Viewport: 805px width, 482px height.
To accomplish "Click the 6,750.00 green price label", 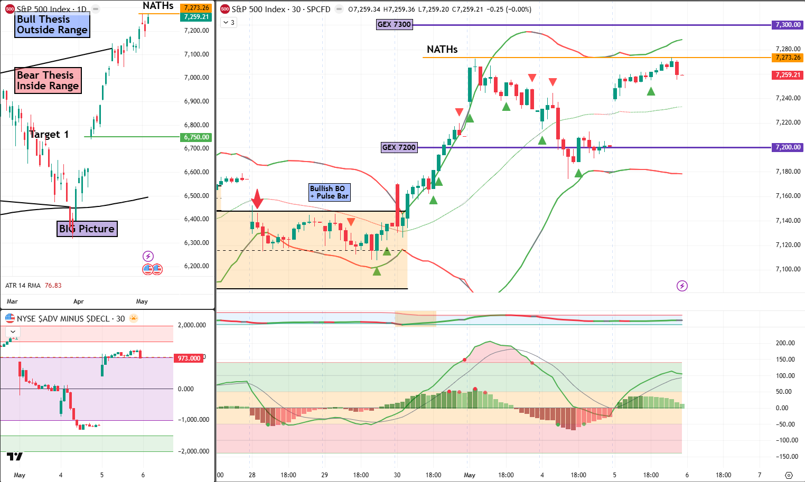I will [196, 137].
